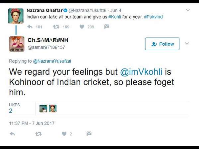Open Ch.SAMAR#NH's profile avatar
The width and height of the screenshot is (199, 149).
(x=16, y=44)
